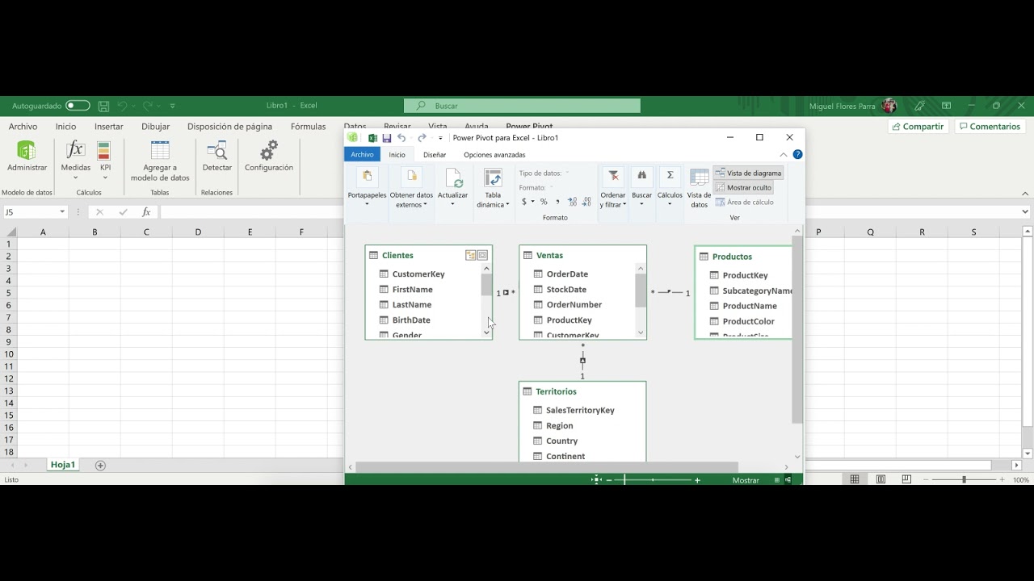
Task: Switch to Power Pivot Diseñar tab
Action: 435,155
